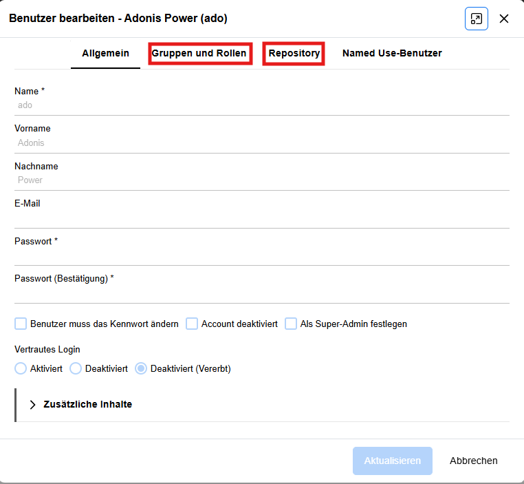This screenshot has height=484, width=524.
Task: Switch to the Allgemein tab
Action: 105,53
